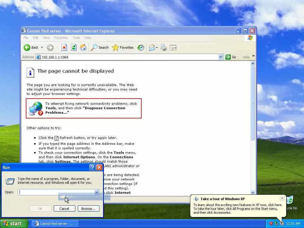Viewport: 304px width, 228px height.
Task: Click the red security shield tray icon
Action: 271,224
